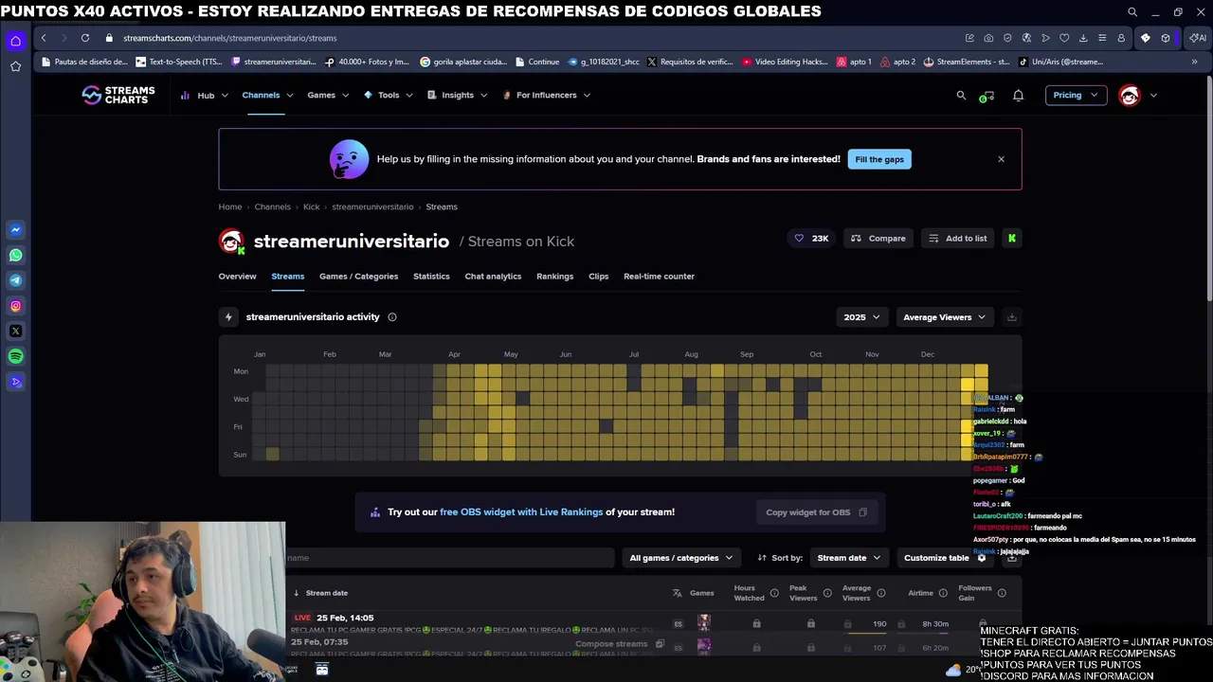
Task: Click the Streams Charts site search icon
Action: coord(961,95)
